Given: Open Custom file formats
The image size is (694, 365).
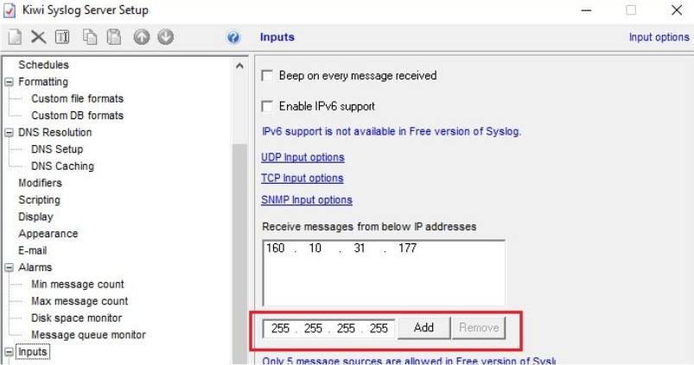Looking at the screenshot, I should point(77,98).
